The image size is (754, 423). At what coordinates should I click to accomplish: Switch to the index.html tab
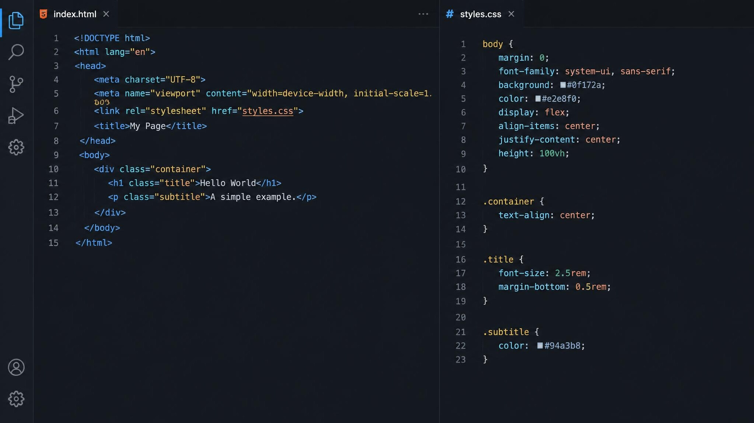[75, 14]
